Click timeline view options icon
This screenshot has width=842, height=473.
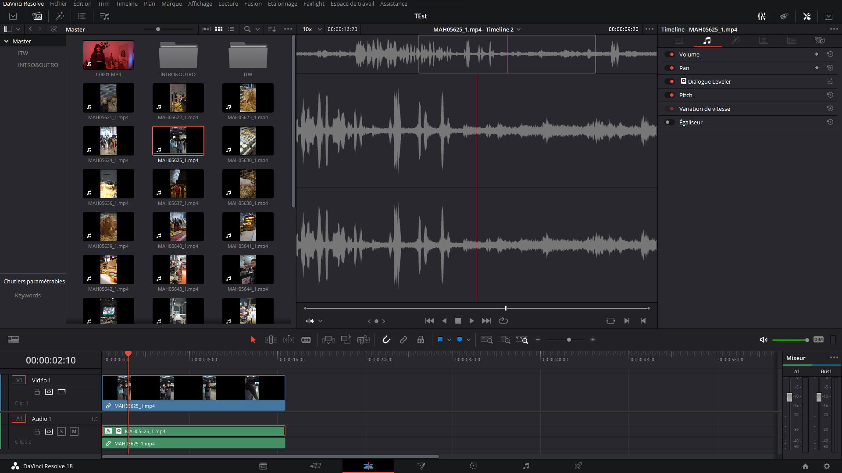[x=13, y=340]
